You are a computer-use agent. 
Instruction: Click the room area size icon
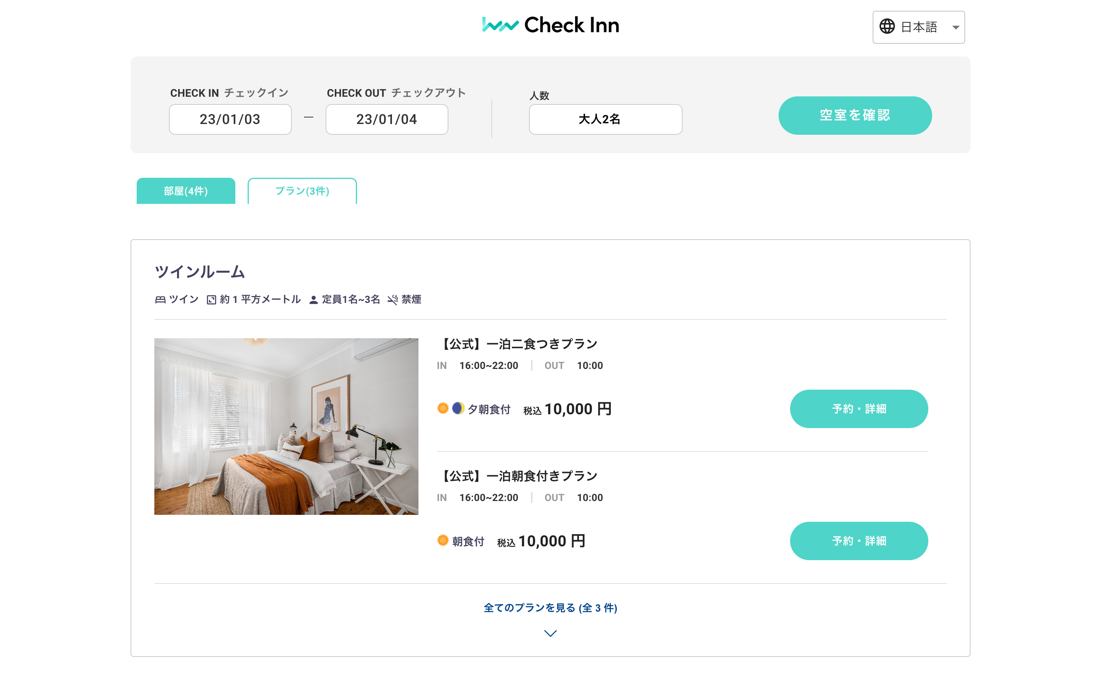tap(211, 300)
